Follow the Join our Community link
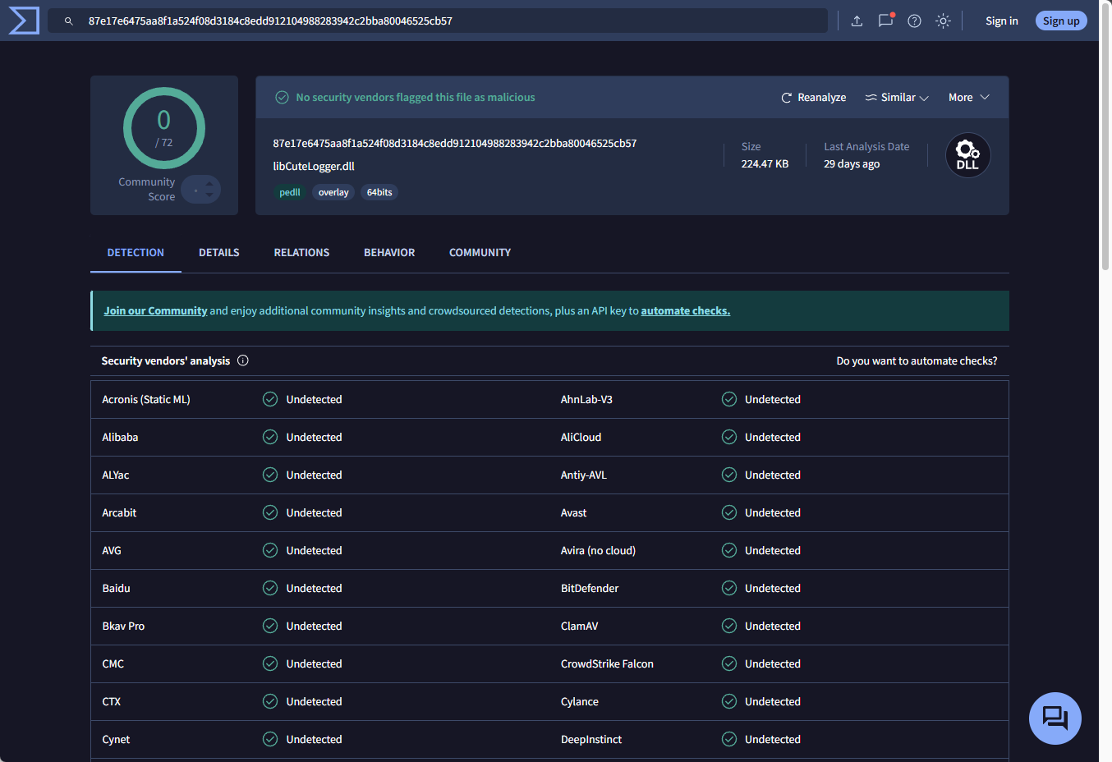Image resolution: width=1112 pixels, height=762 pixels. (155, 311)
